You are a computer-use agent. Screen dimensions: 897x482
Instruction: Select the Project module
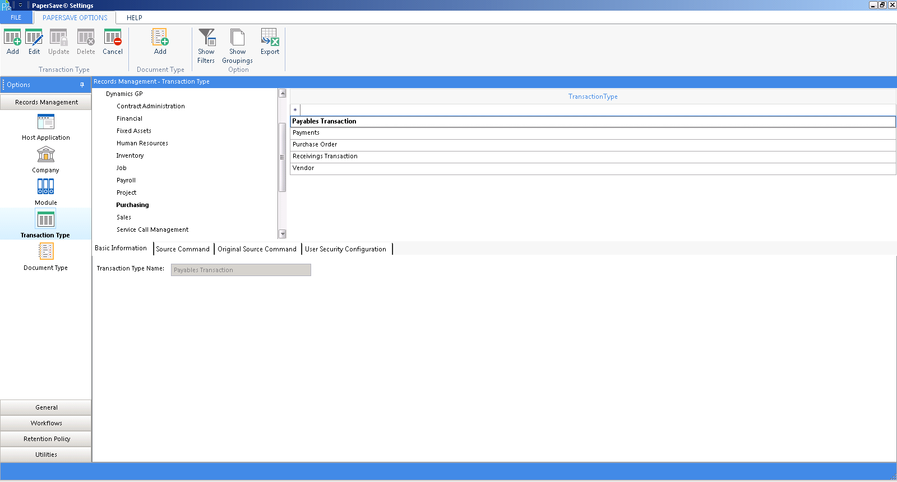tap(127, 192)
